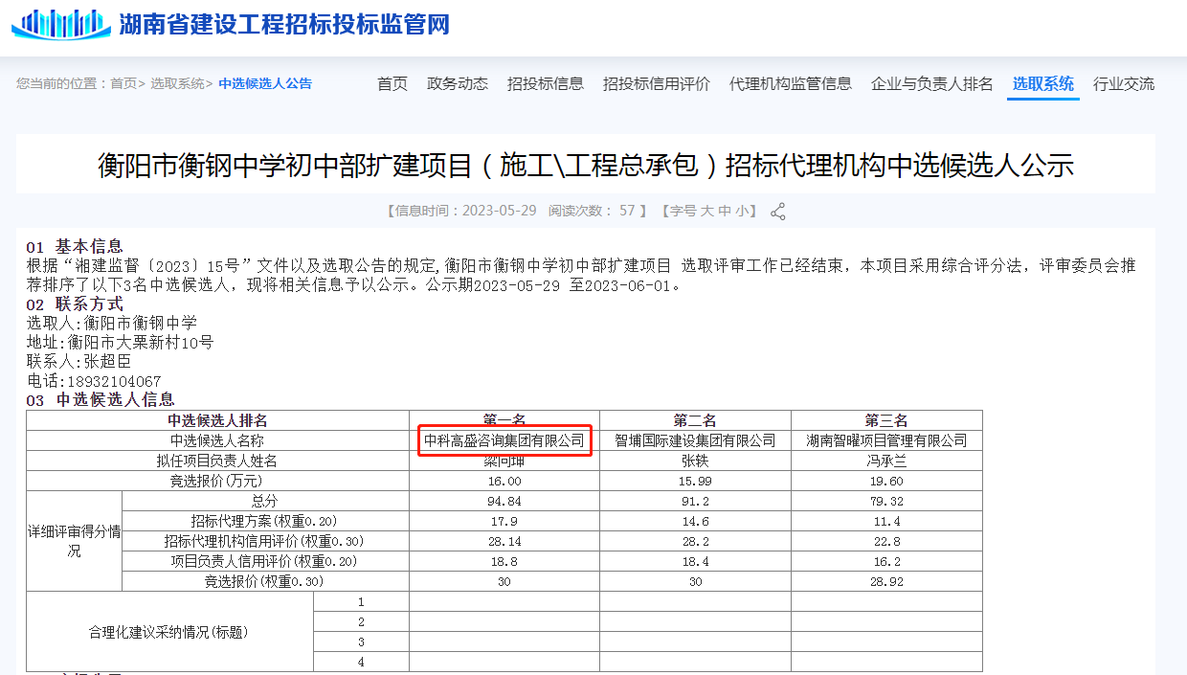This screenshot has width=1187, height=675.
Task: Set font size to 小
Action: pyautogui.click(x=743, y=211)
